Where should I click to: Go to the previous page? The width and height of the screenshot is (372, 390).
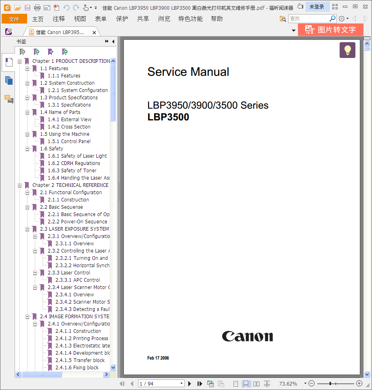(132, 384)
